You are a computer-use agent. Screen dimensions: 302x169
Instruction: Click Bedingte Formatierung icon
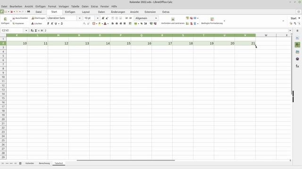pos(212,19)
